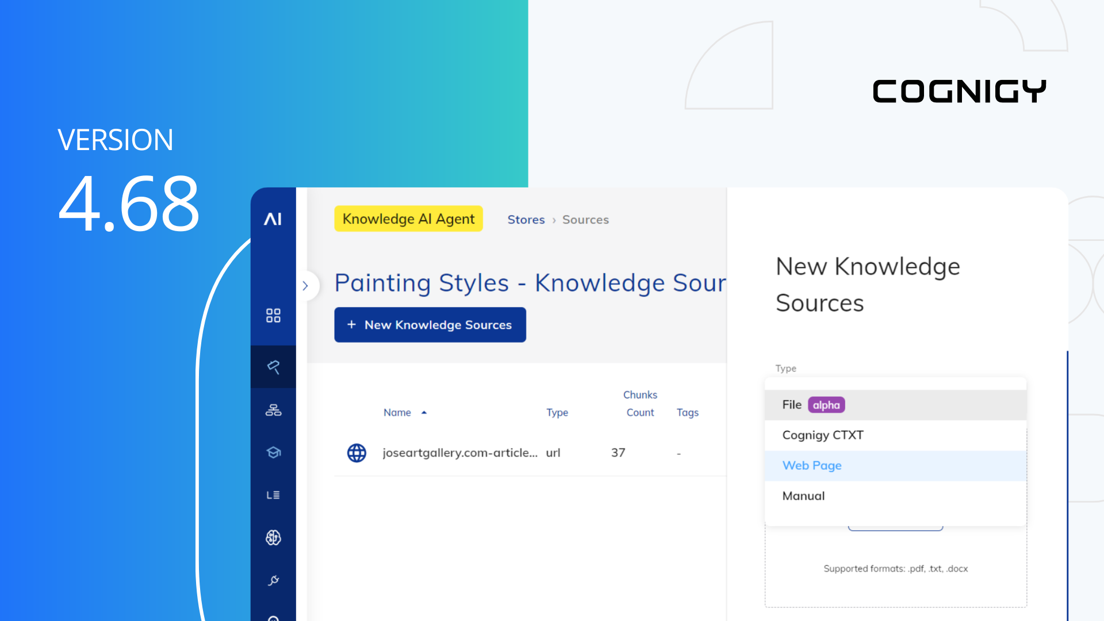Image resolution: width=1104 pixels, height=621 pixels.
Task: Choose Cognigy CTXT as the source type
Action: [x=822, y=435]
